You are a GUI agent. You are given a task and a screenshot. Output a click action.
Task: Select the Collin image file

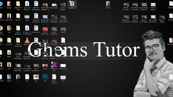(x=27, y=17)
